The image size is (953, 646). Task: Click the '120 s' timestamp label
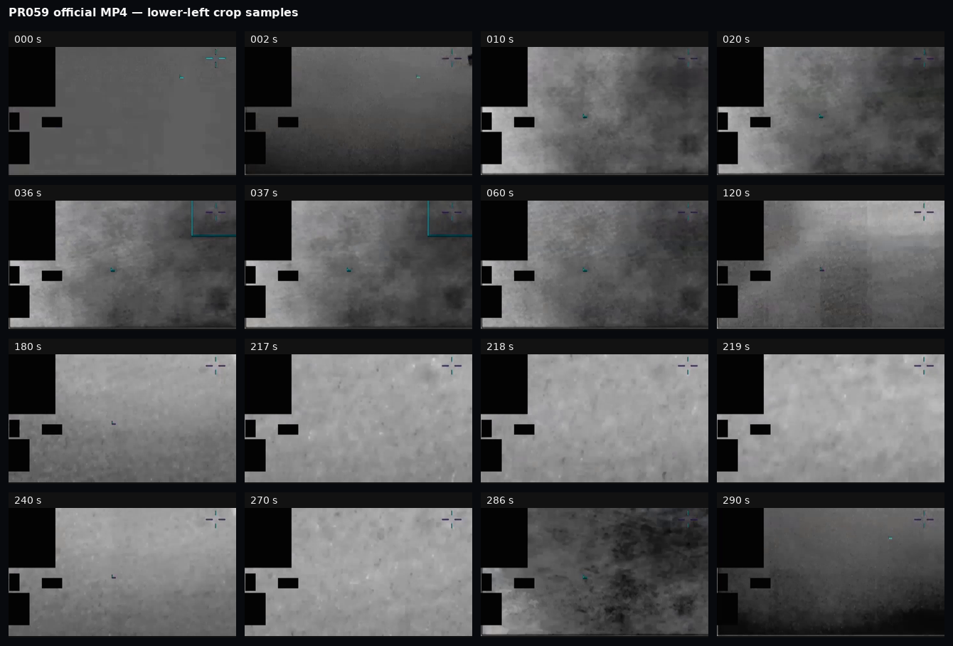tap(736, 193)
